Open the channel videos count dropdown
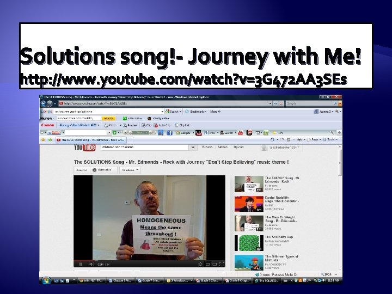This screenshot has width=392, height=294. pos(130,170)
